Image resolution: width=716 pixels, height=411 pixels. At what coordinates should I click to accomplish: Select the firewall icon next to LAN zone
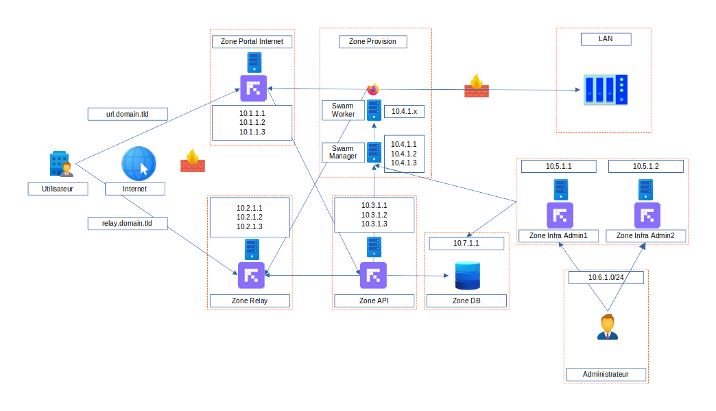(476, 86)
